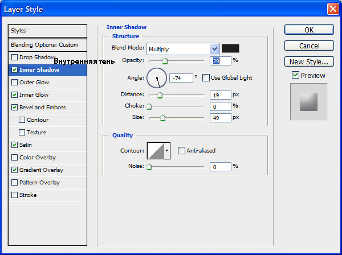Click the shadow color swatch
This screenshot has height=255, width=342.
tap(230, 48)
